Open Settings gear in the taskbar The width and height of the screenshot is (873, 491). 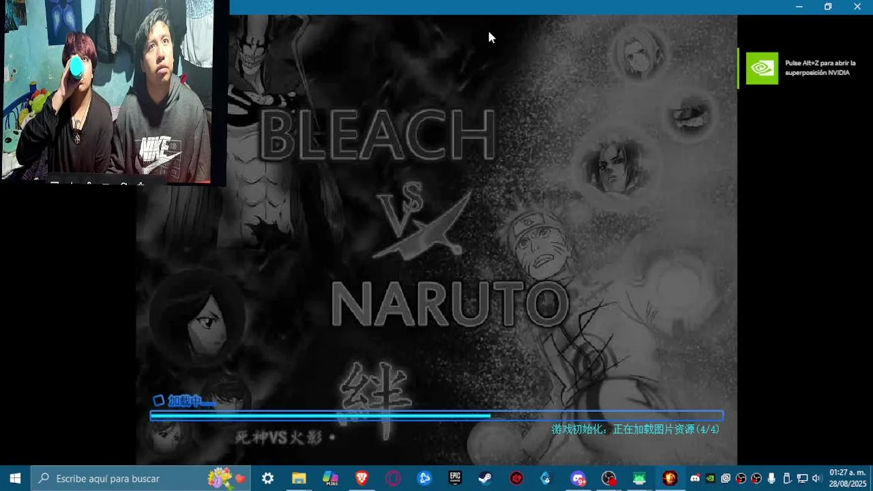click(267, 479)
